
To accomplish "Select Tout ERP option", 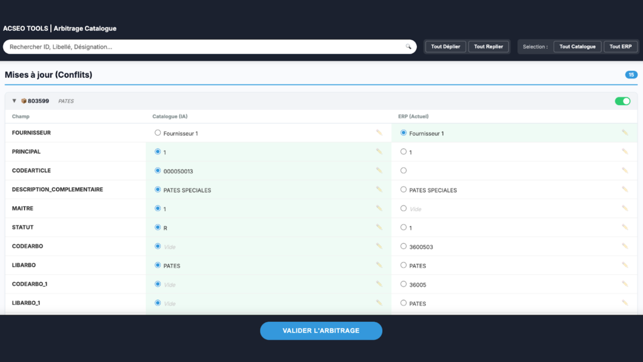I will point(620,47).
